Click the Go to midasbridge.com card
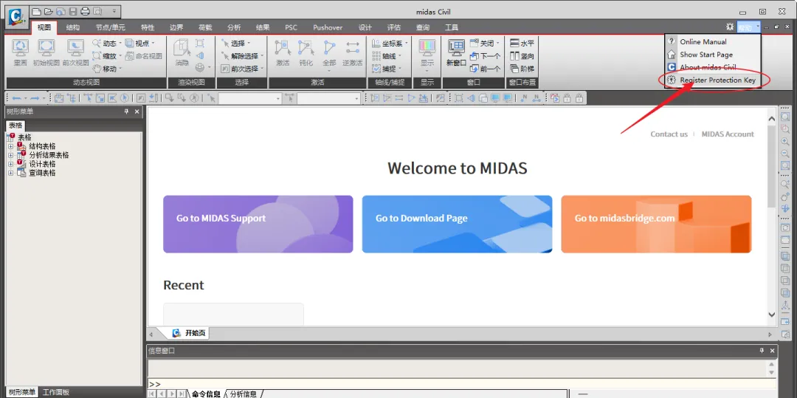The image size is (797, 398). (x=656, y=224)
